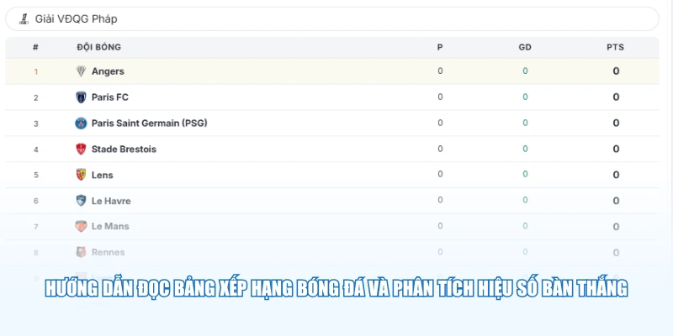Viewport: 673px width, 336px height.
Task: Open the Le Havre team name
Action: [x=111, y=201]
